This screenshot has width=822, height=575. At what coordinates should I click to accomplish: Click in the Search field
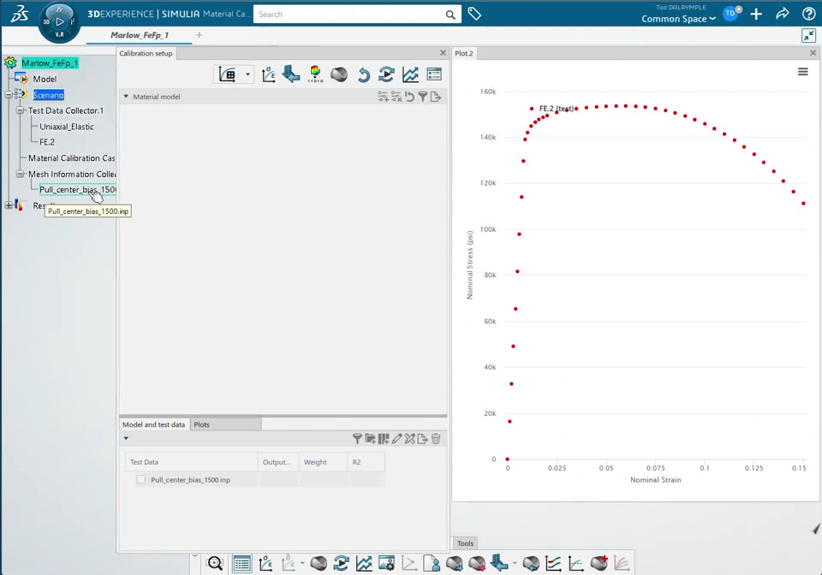[x=349, y=15]
